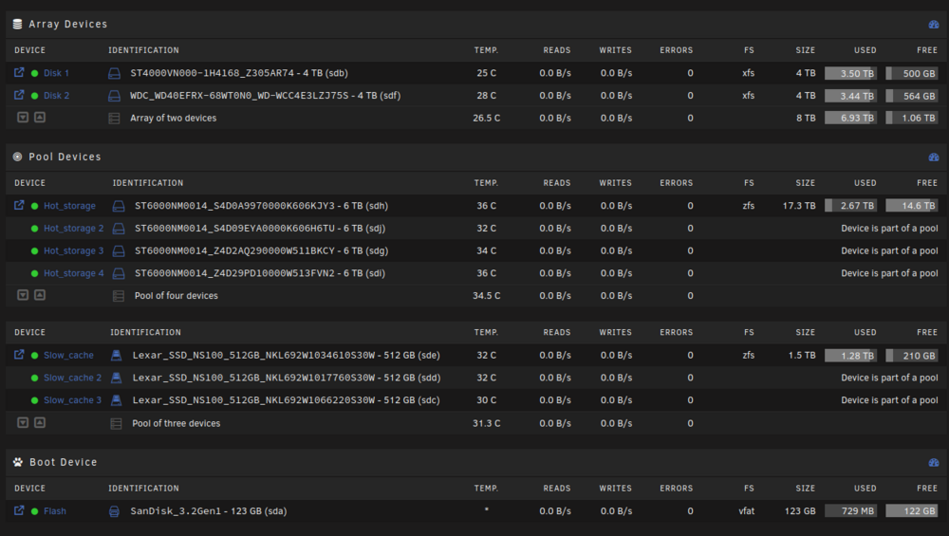
Task: Click green status dot for Slow_cache 3
Action: [34, 400]
